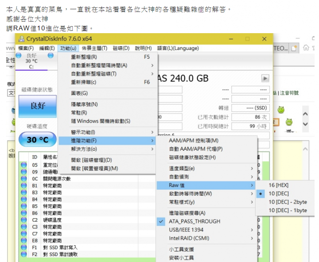Click the next-disk play arrow button
The width and height of the screenshot is (319, 262).
tap(265, 78)
